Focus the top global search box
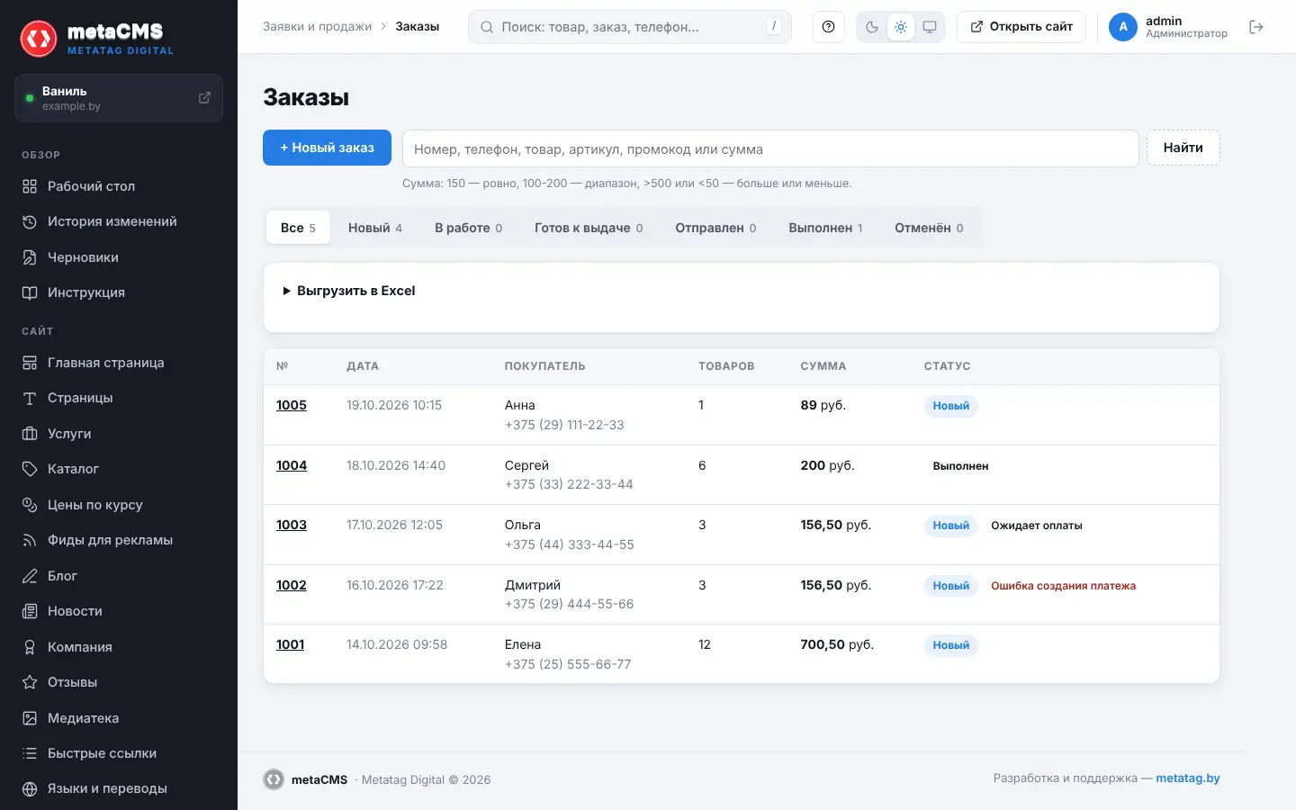Image resolution: width=1296 pixels, height=810 pixels. pos(630,27)
